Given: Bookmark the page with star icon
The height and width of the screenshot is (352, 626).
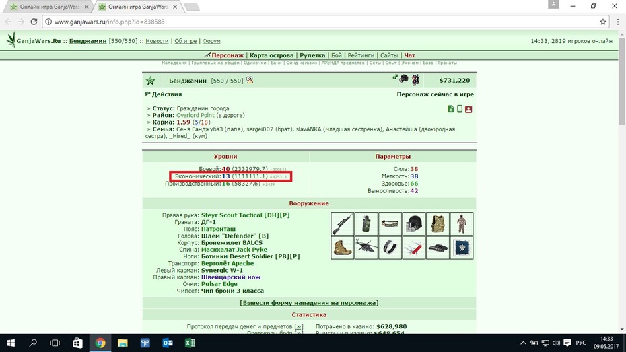Looking at the screenshot, I should [603, 22].
